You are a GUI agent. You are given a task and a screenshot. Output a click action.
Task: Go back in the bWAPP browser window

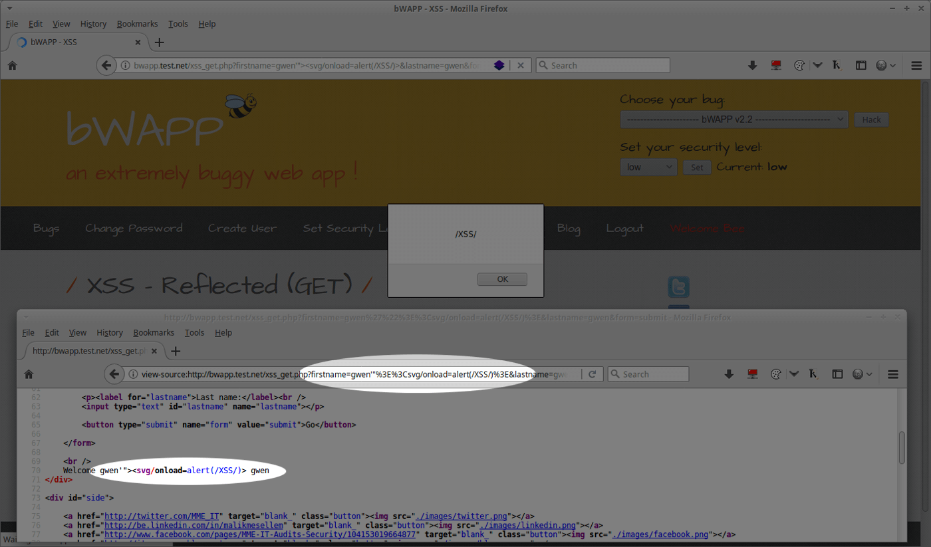pyautogui.click(x=106, y=65)
